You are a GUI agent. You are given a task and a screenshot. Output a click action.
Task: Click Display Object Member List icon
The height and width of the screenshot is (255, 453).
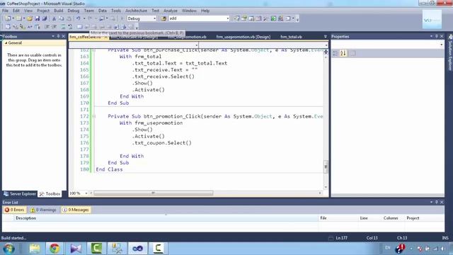8,27
